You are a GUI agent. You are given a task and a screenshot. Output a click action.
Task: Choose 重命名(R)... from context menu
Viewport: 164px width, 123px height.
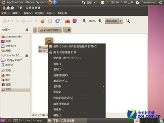77,81
